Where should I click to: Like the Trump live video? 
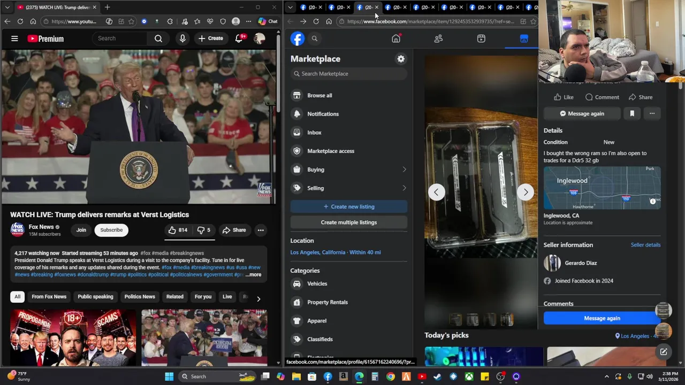[178, 230]
